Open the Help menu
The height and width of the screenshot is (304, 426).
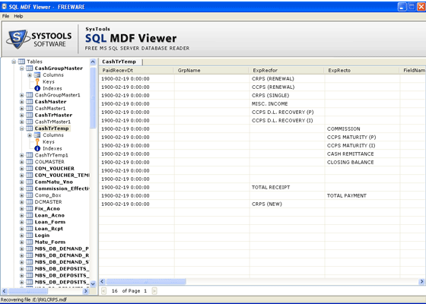(18, 16)
